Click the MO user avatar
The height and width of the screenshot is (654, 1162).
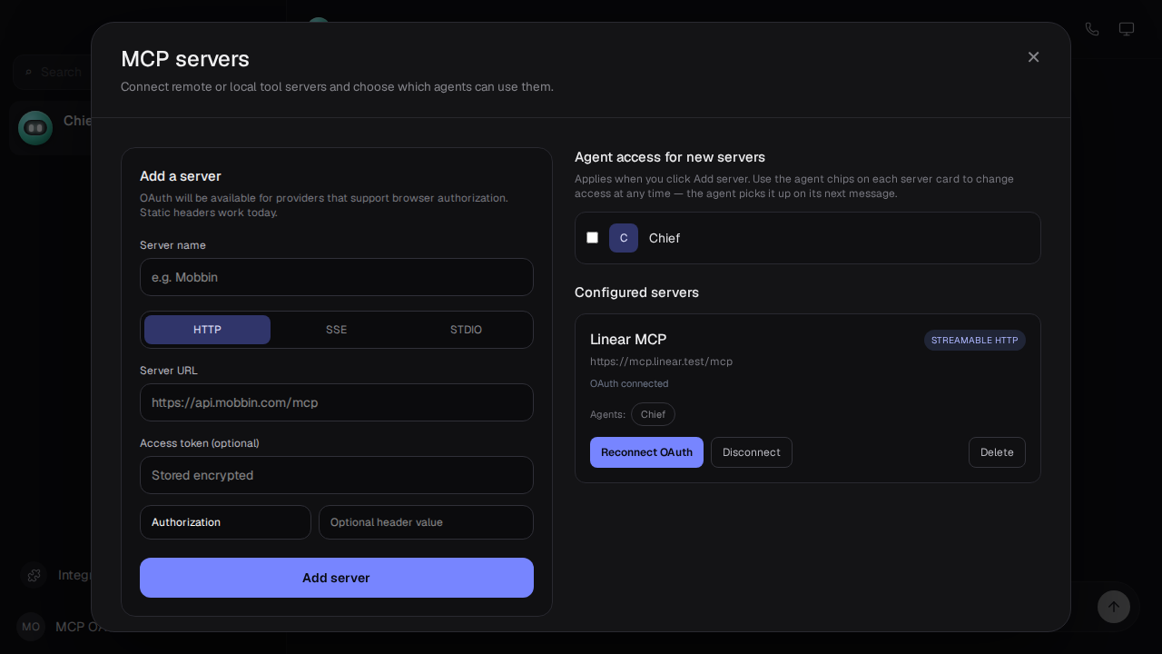31,627
